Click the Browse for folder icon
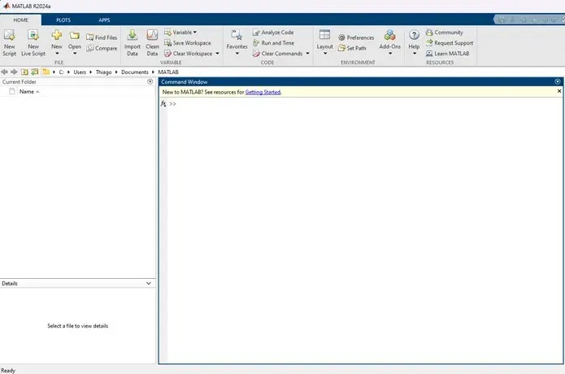The image size is (565, 374). (35, 72)
